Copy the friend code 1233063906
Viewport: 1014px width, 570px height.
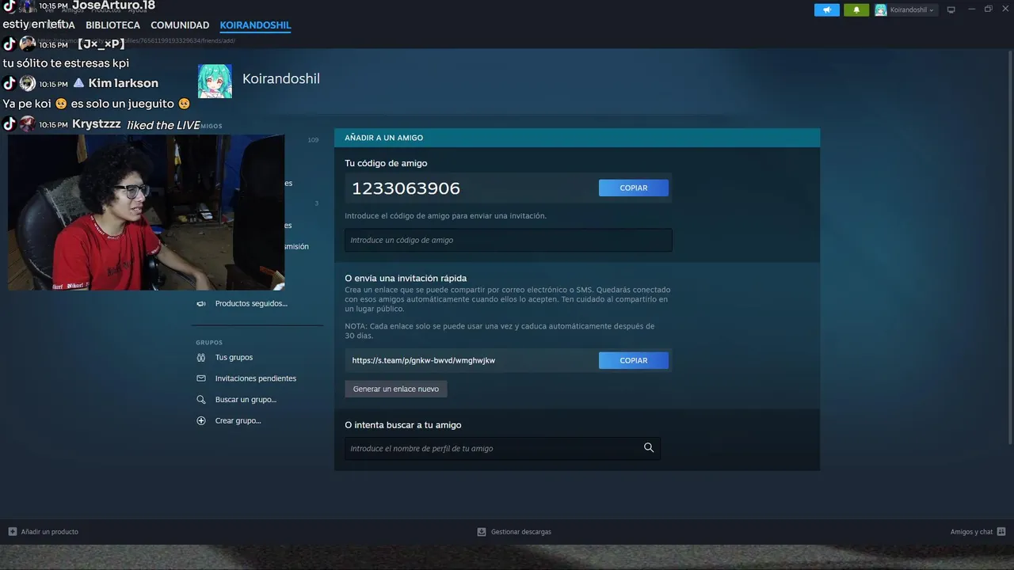pyautogui.click(x=634, y=188)
